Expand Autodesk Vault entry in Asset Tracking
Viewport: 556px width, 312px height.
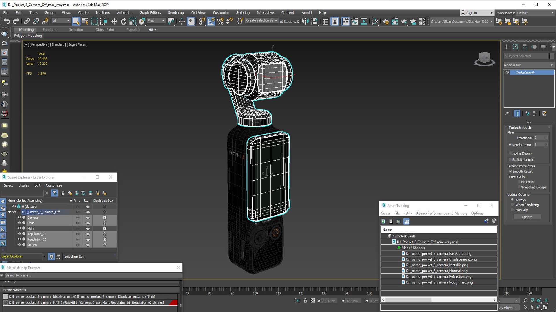tap(385, 236)
